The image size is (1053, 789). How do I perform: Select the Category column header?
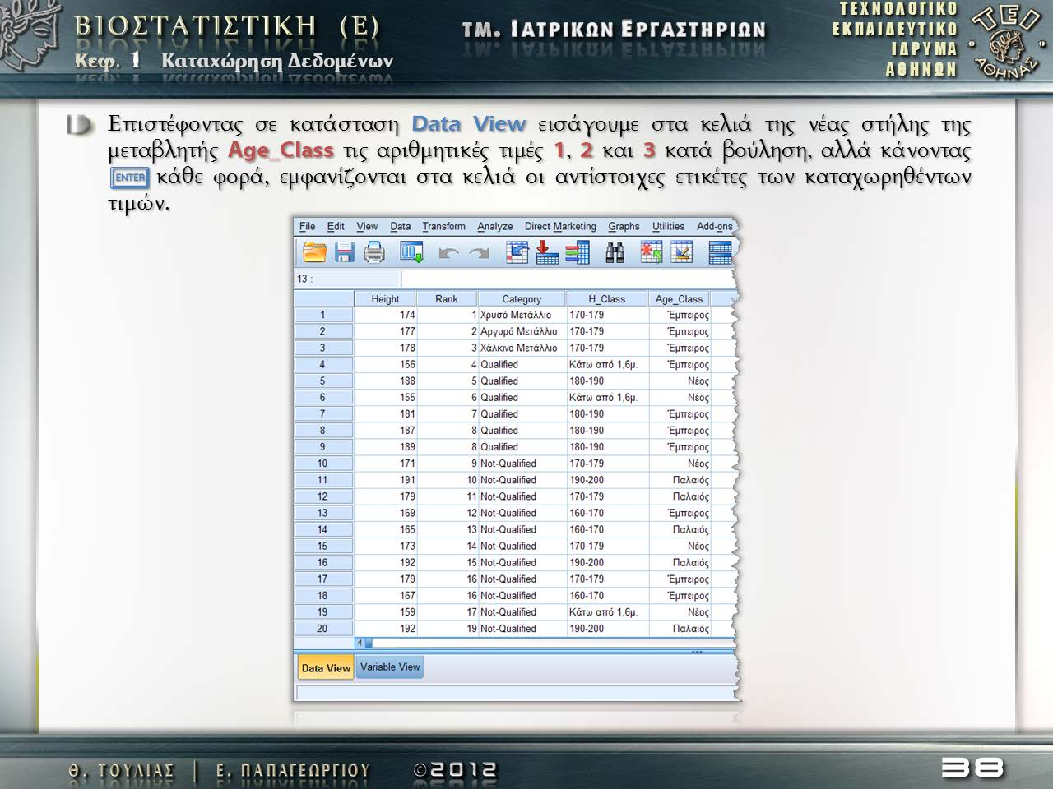pos(522,299)
